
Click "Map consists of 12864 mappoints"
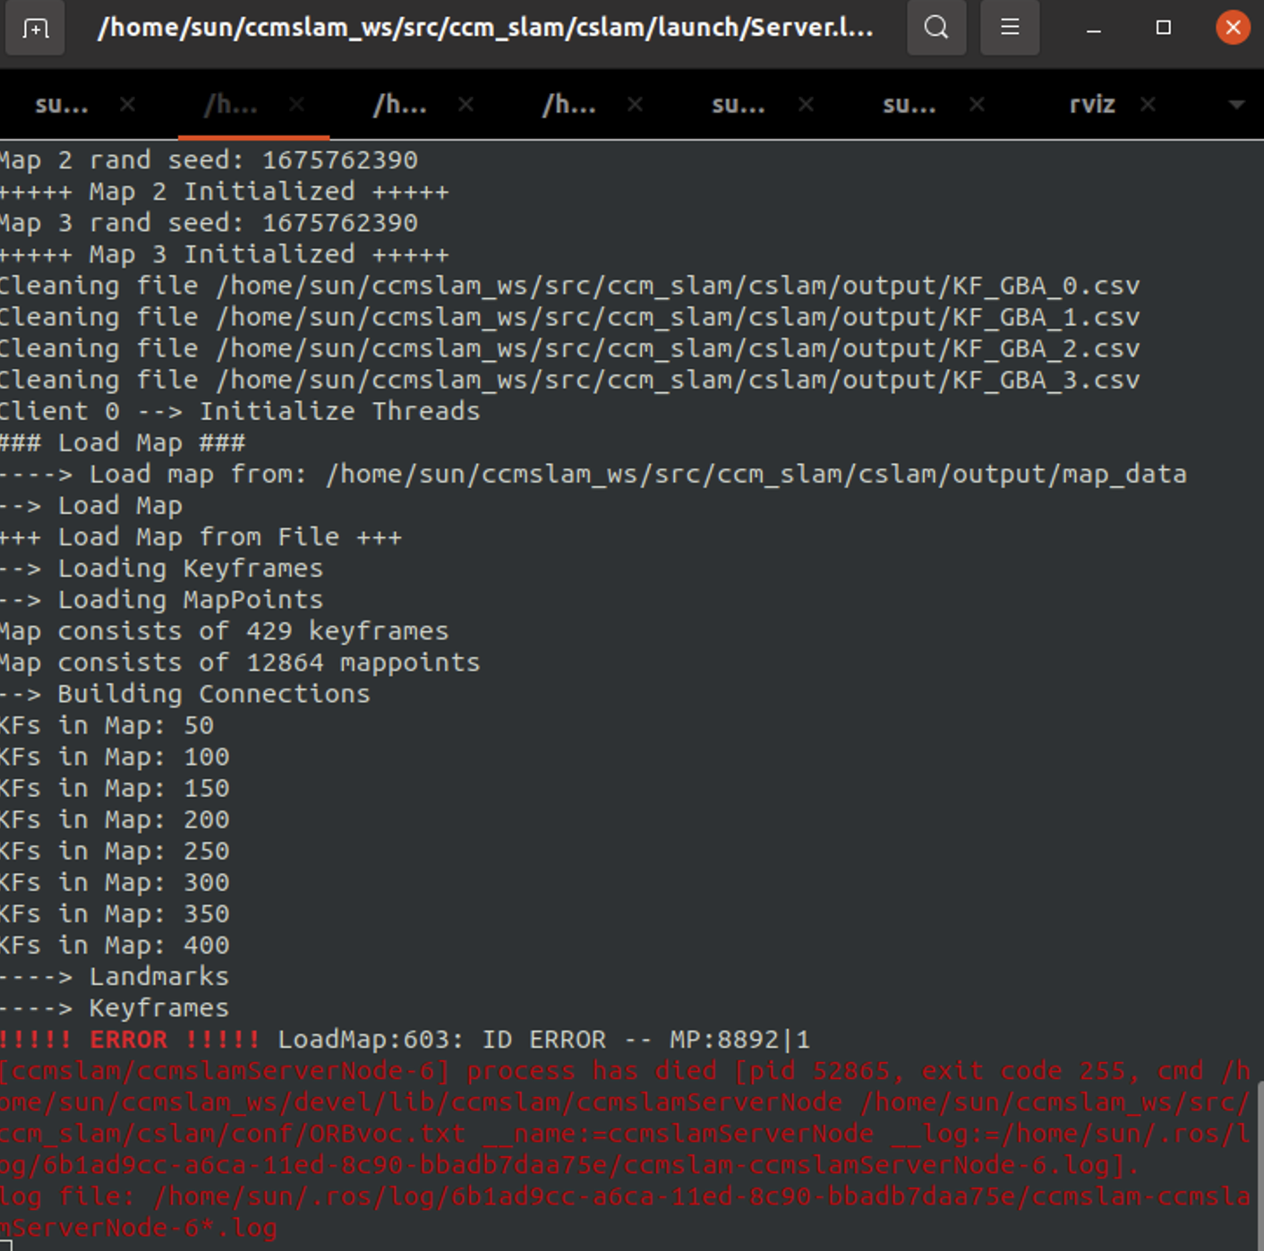(240, 662)
